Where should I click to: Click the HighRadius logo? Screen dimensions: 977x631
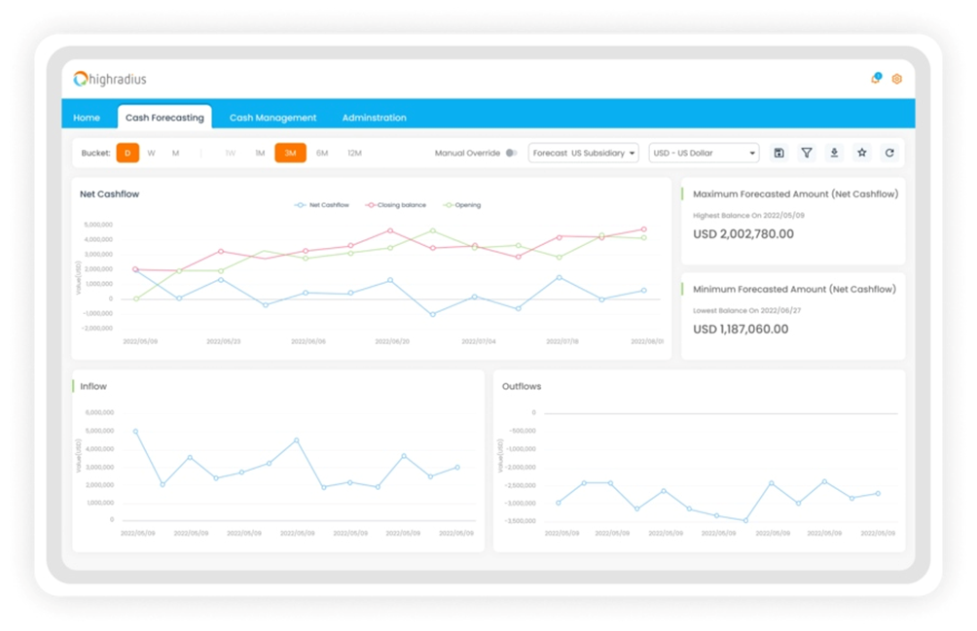point(110,79)
